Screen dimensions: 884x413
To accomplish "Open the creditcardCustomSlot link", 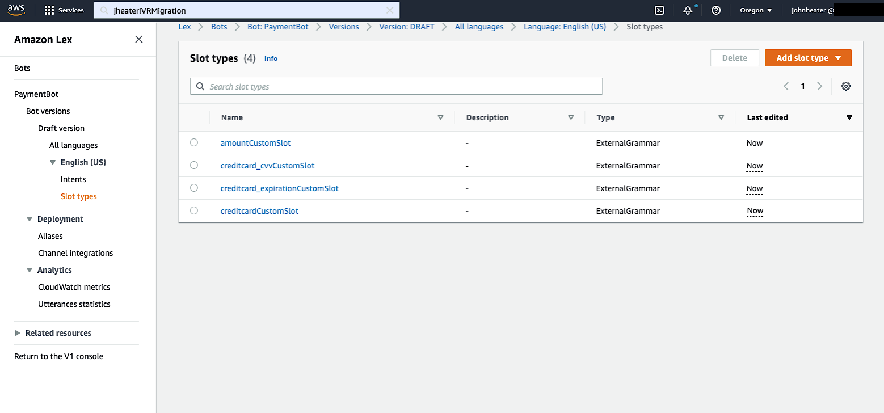I will pos(259,211).
